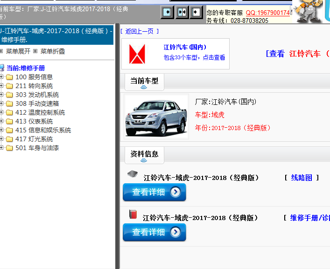Click 查看详细 button under 线路图 entry
The image size is (330, 269).
(154, 192)
